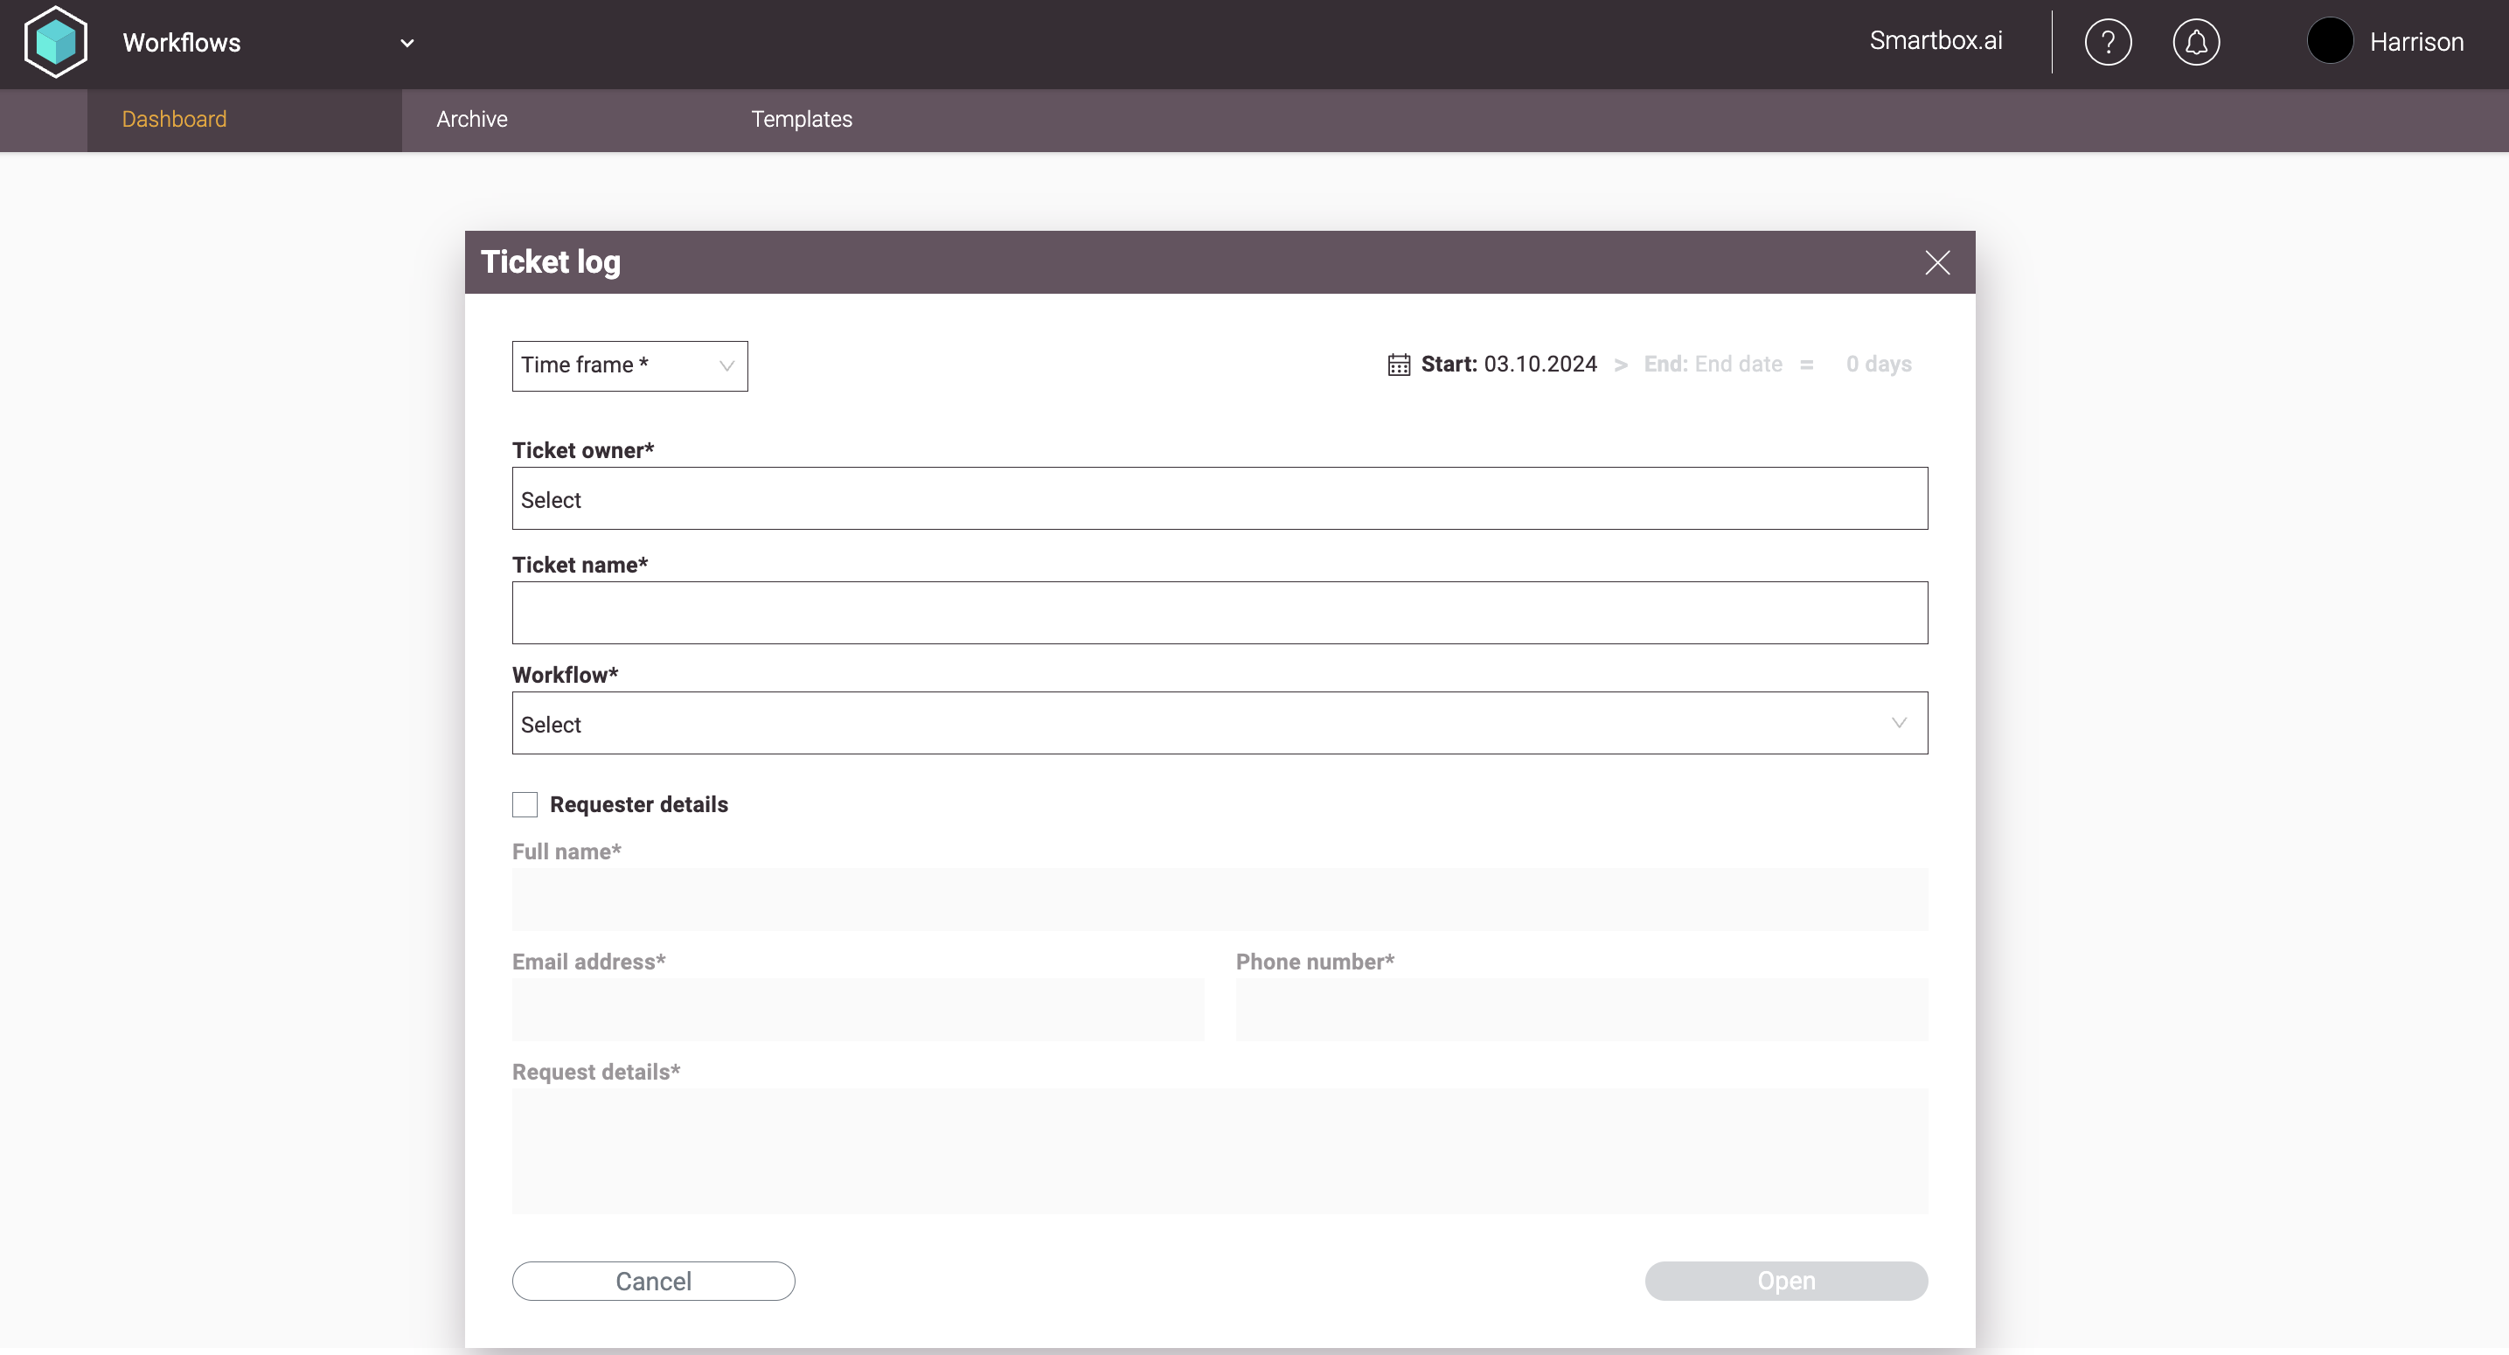Viewport: 2509px width, 1355px height.
Task: Click the Ticket name input field
Action: point(1220,613)
